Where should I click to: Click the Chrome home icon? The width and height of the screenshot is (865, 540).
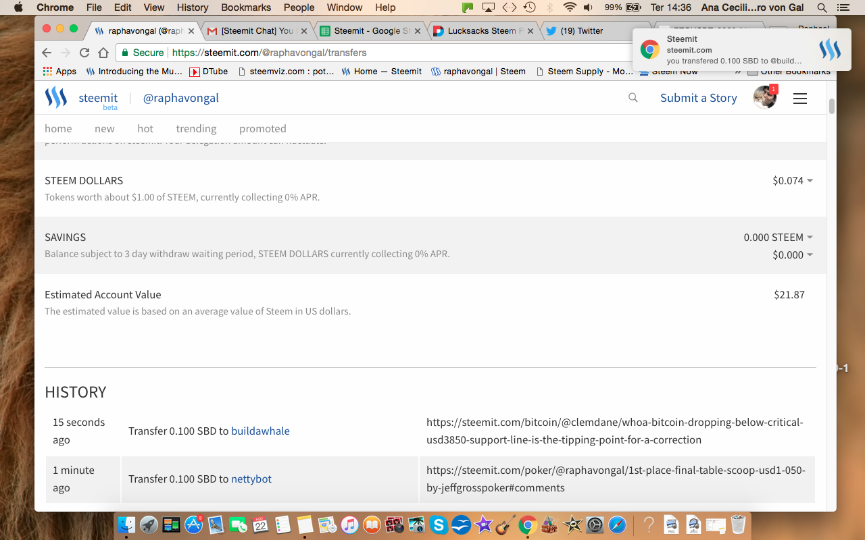[103, 53]
